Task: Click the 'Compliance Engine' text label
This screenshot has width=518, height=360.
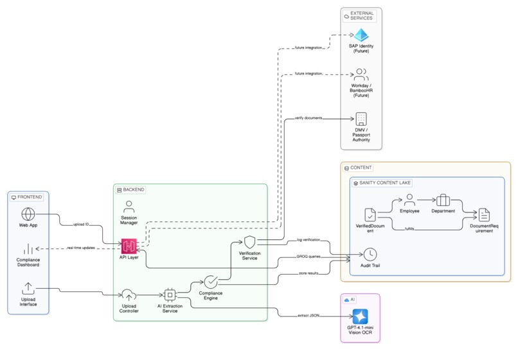Action: click(x=211, y=295)
